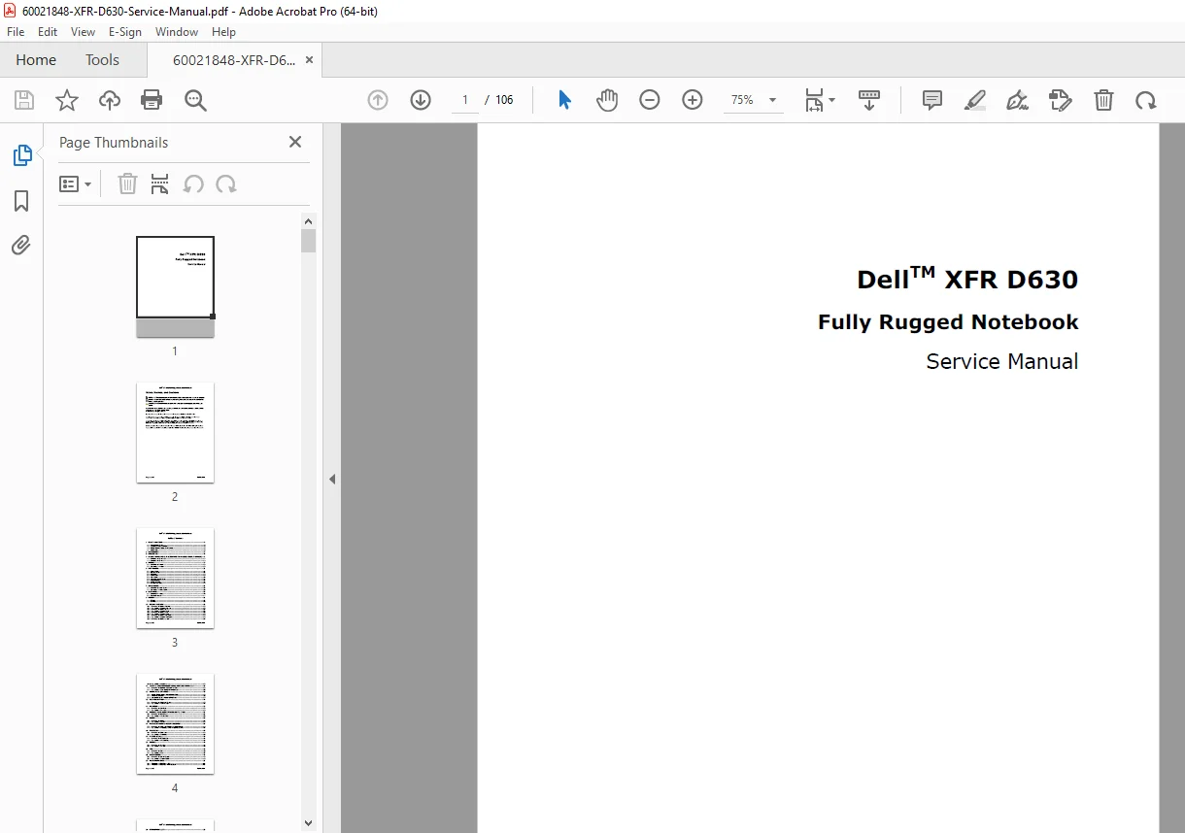Delete selected thumbnail pages icon
Image resolution: width=1185 pixels, height=833 pixels.
127,184
